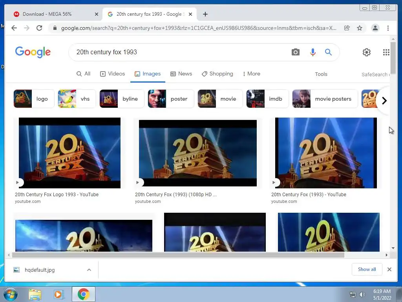The height and width of the screenshot is (302, 402).
Task: Open the title link 20th Century Fox (1993) - YouTube
Action: [309, 194]
